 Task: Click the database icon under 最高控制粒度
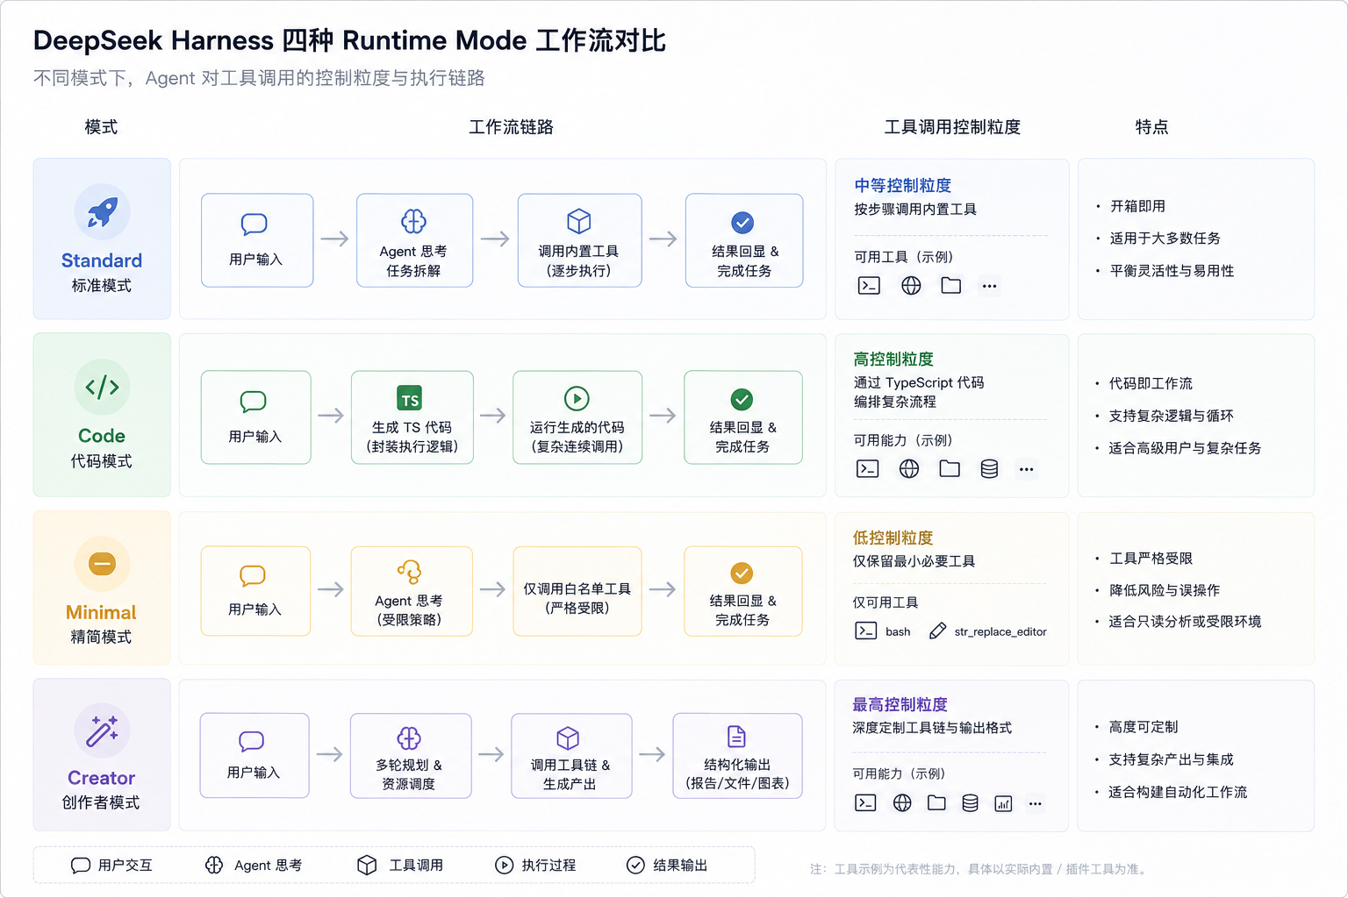(x=970, y=803)
